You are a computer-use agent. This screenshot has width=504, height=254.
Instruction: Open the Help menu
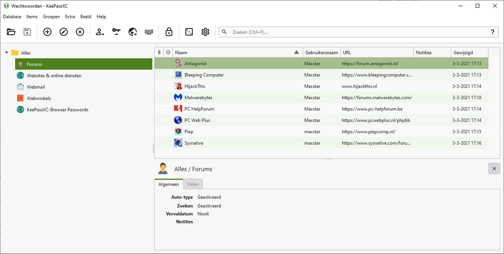[x=101, y=17]
